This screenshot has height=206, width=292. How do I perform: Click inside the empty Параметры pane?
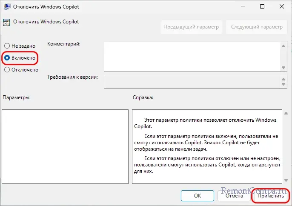coord(65,146)
